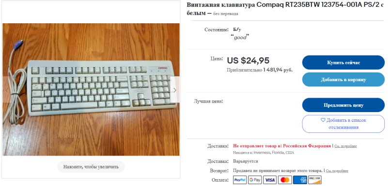
Task: Show previous product image with left arrow
Action: [7, 90]
